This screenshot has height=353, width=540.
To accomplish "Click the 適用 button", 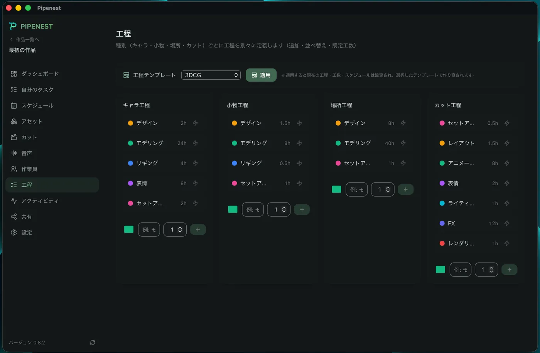I will point(261,75).
